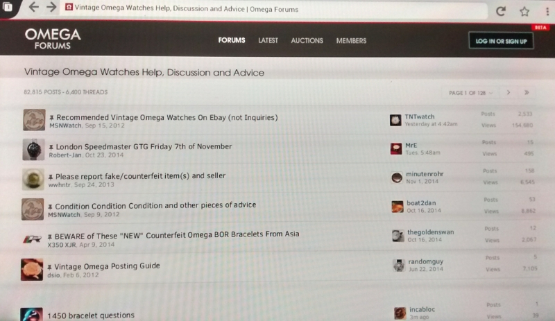The height and width of the screenshot is (321, 555).
Task: Click Log In or Sign Up button
Action: pos(501,42)
